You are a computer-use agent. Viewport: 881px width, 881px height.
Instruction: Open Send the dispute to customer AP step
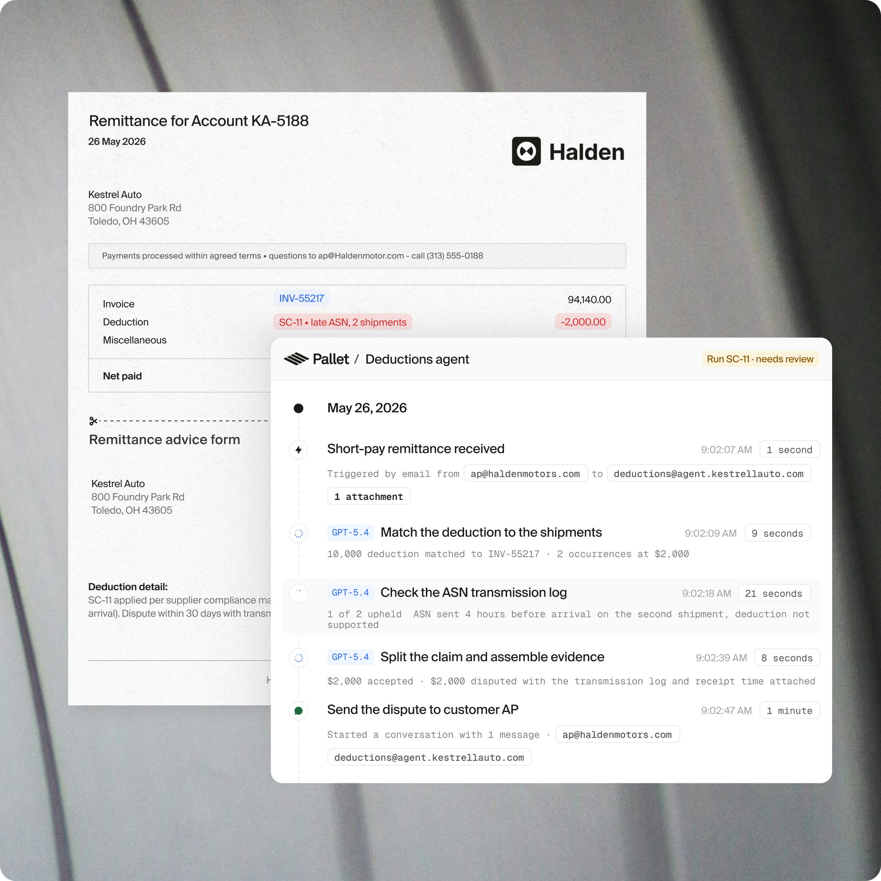[423, 709]
